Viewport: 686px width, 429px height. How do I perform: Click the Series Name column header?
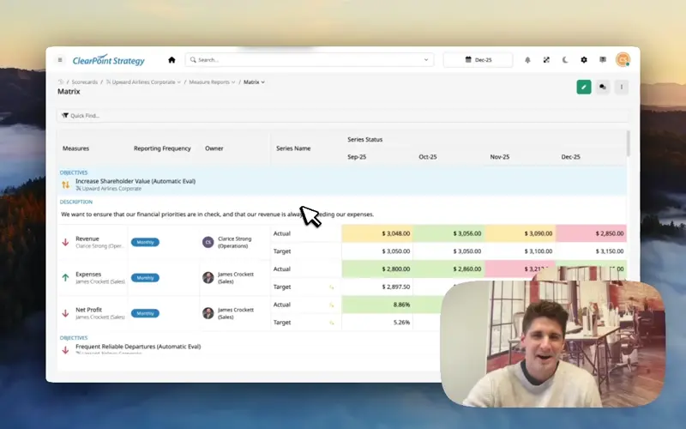pyautogui.click(x=293, y=148)
